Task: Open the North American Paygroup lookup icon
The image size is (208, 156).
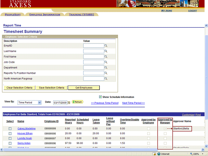Action: click(106, 79)
